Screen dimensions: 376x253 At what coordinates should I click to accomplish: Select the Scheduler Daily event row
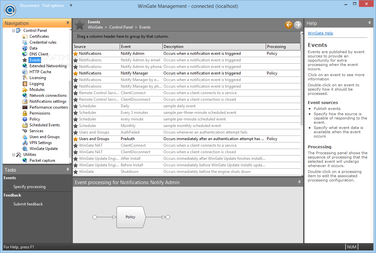(x=187, y=106)
